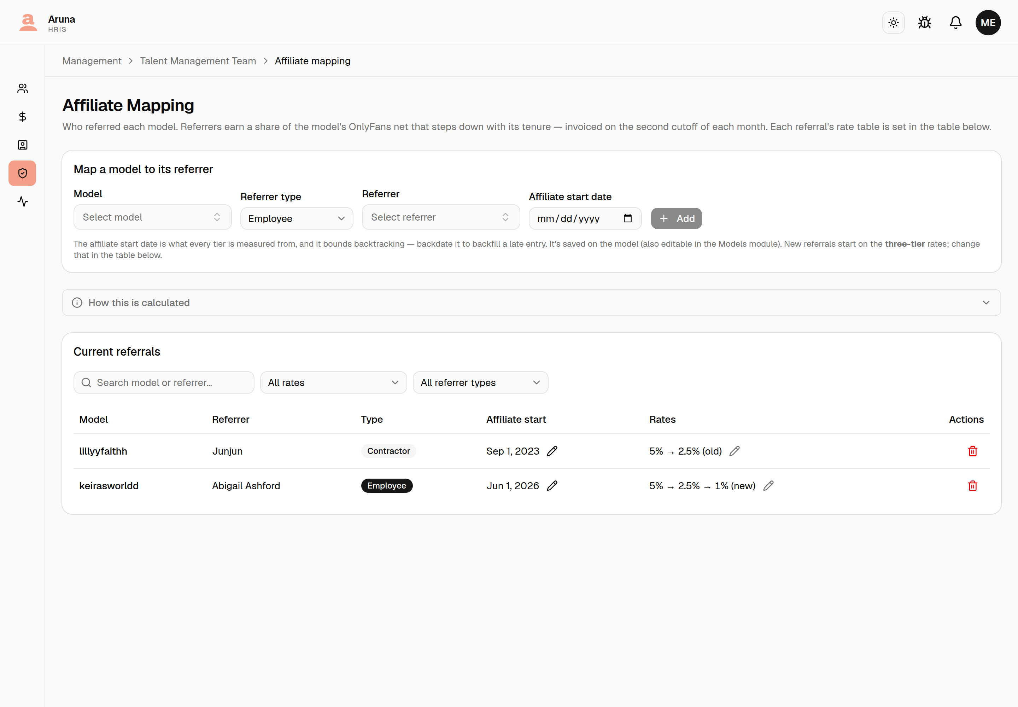The image size is (1018, 707).
Task: Open the Select model combo box
Action: [152, 217]
